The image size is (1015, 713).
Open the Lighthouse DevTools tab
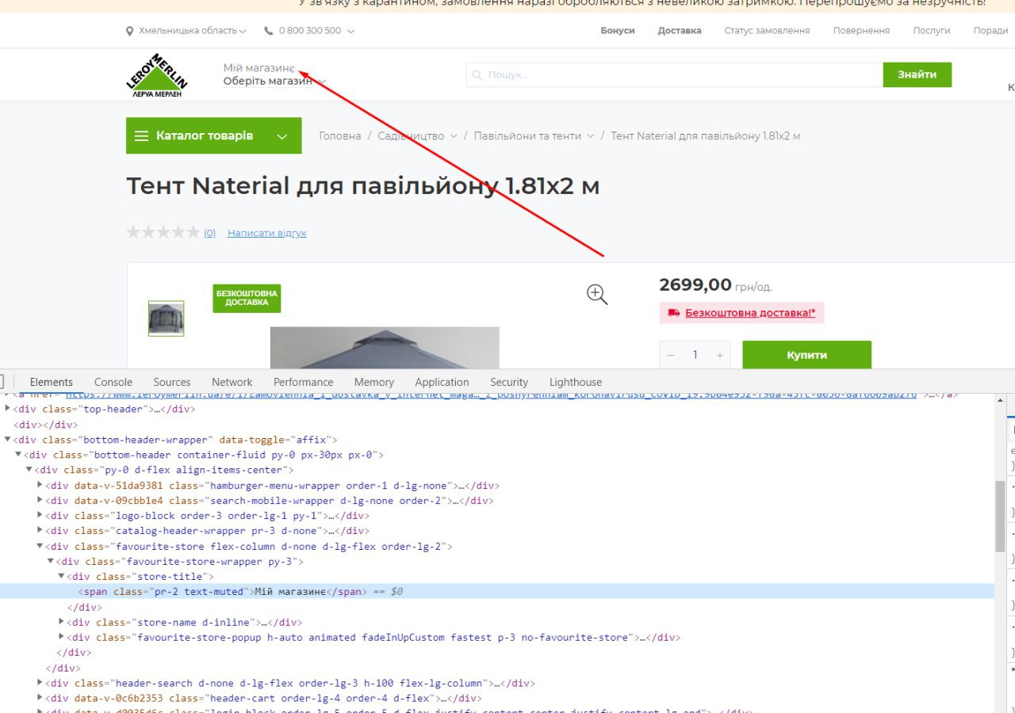click(576, 382)
